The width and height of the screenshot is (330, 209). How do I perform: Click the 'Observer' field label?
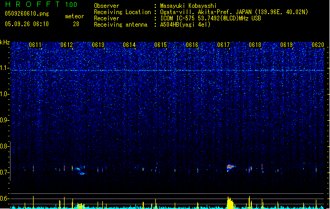click(x=107, y=6)
